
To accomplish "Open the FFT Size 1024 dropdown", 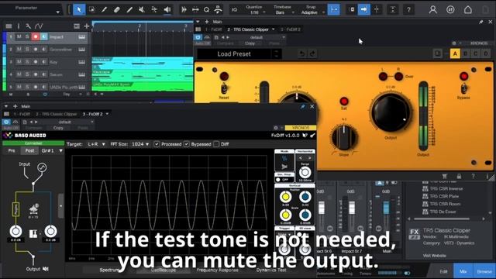I will 140,144.
